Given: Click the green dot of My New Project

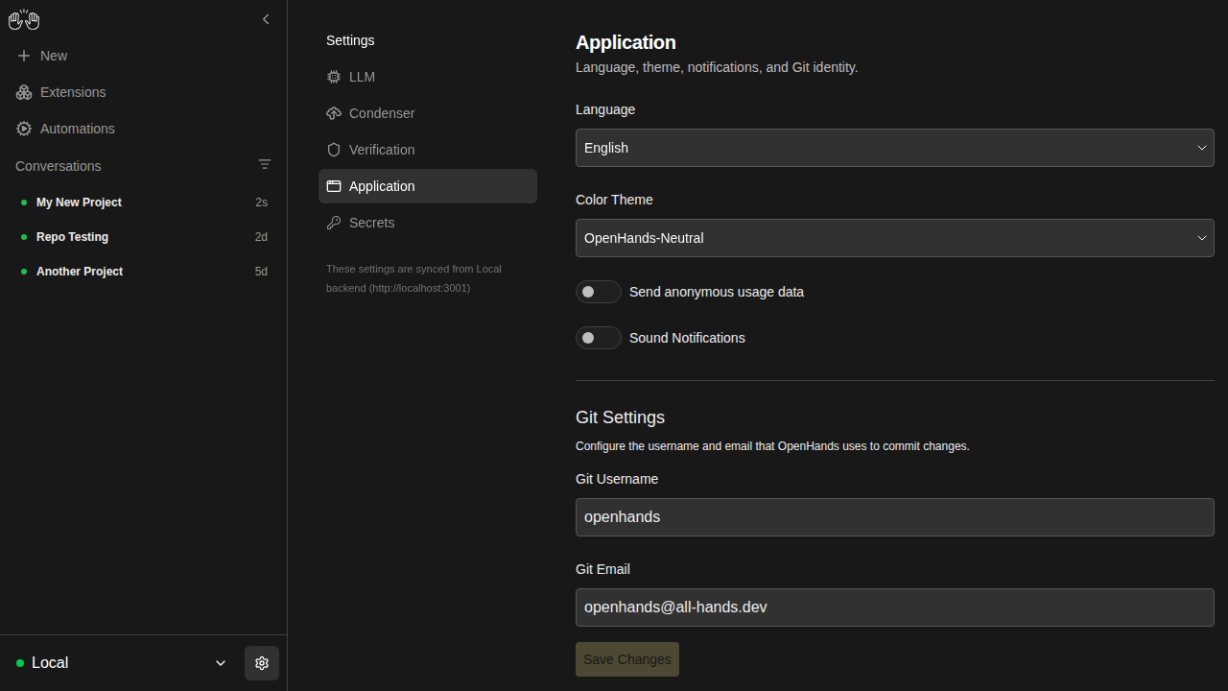Looking at the screenshot, I should point(24,203).
